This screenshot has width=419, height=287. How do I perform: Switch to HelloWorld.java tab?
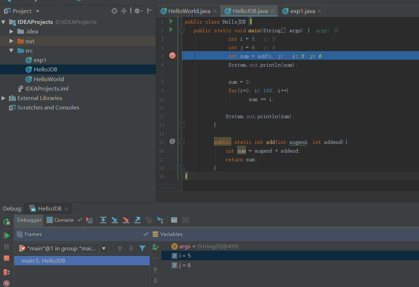click(x=189, y=11)
